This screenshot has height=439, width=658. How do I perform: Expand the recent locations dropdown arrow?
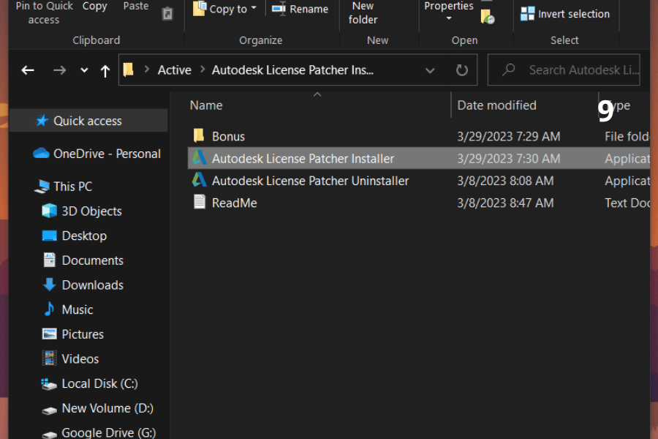click(x=84, y=70)
